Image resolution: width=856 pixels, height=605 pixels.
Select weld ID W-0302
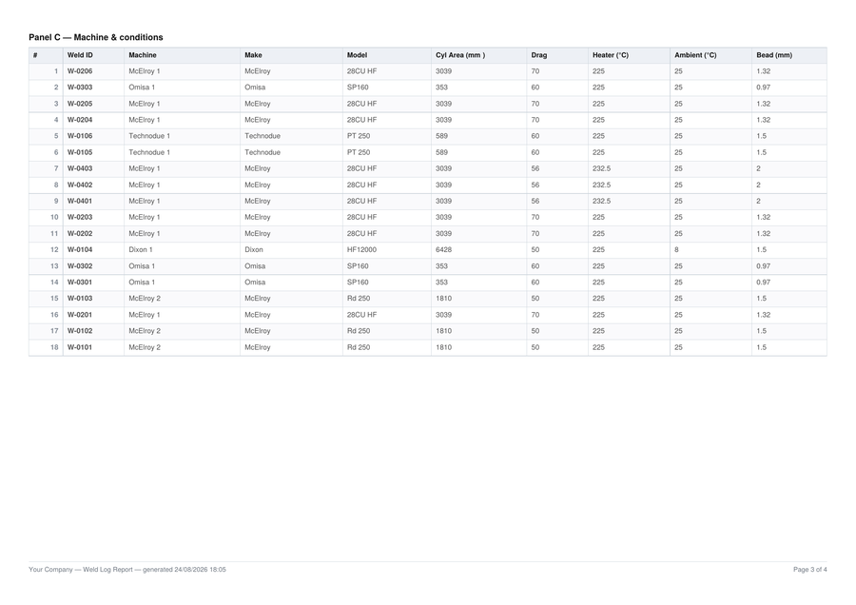(x=80, y=266)
